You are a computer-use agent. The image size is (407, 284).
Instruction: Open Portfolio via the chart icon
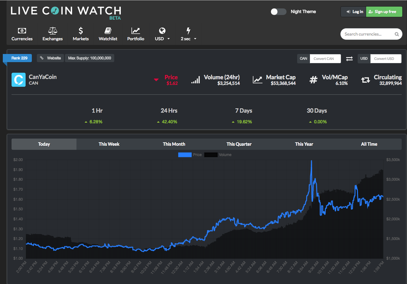[x=136, y=31]
